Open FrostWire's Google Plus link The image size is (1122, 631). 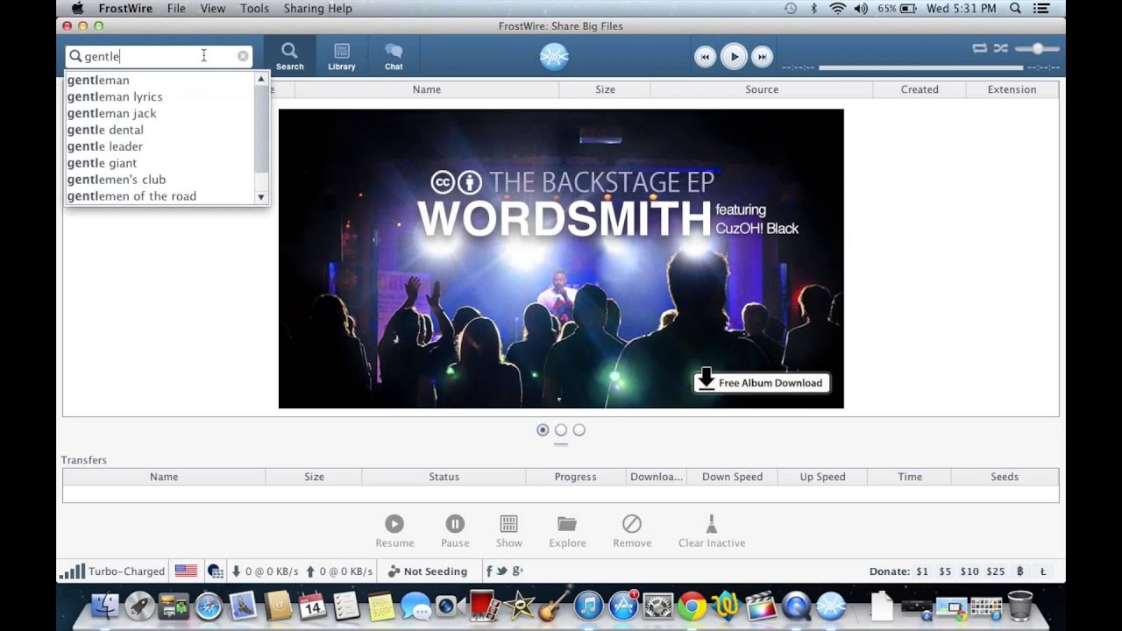(517, 571)
